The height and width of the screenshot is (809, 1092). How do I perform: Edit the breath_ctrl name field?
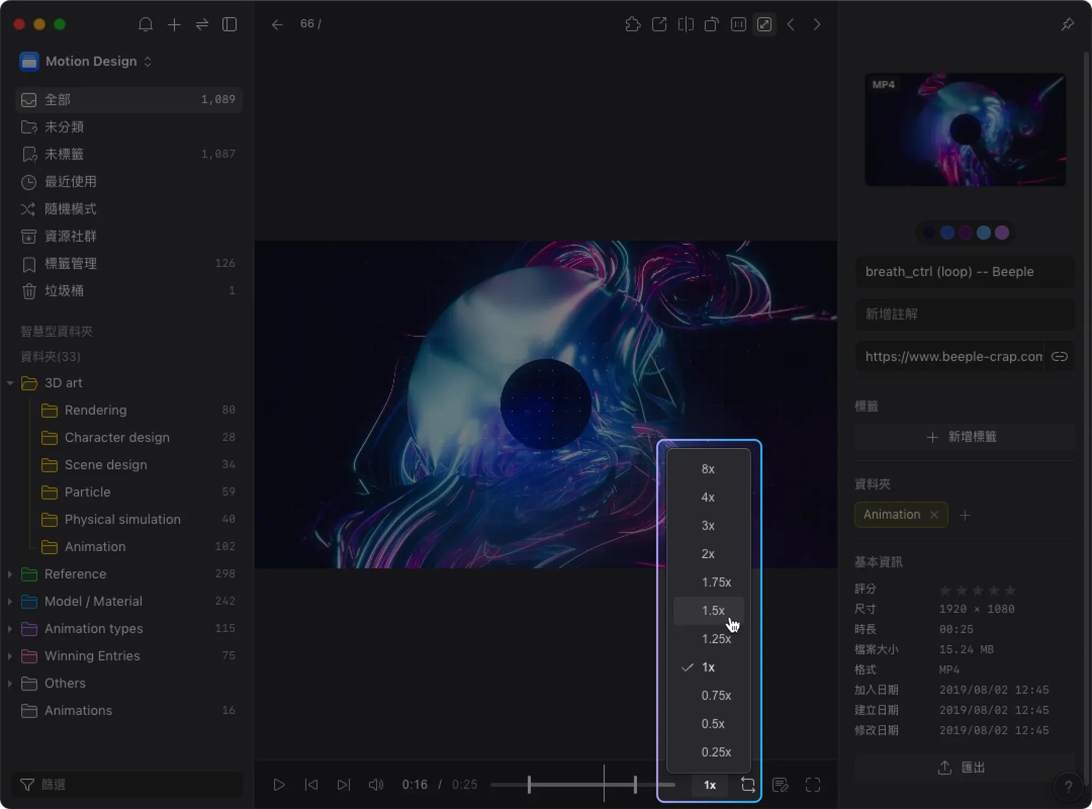pyautogui.click(x=965, y=272)
